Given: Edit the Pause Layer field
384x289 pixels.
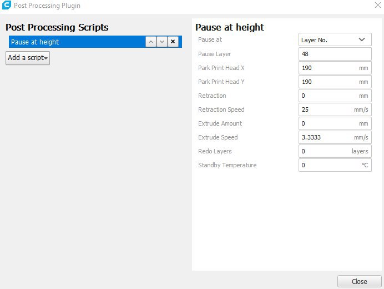Looking at the screenshot, I should point(335,54).
